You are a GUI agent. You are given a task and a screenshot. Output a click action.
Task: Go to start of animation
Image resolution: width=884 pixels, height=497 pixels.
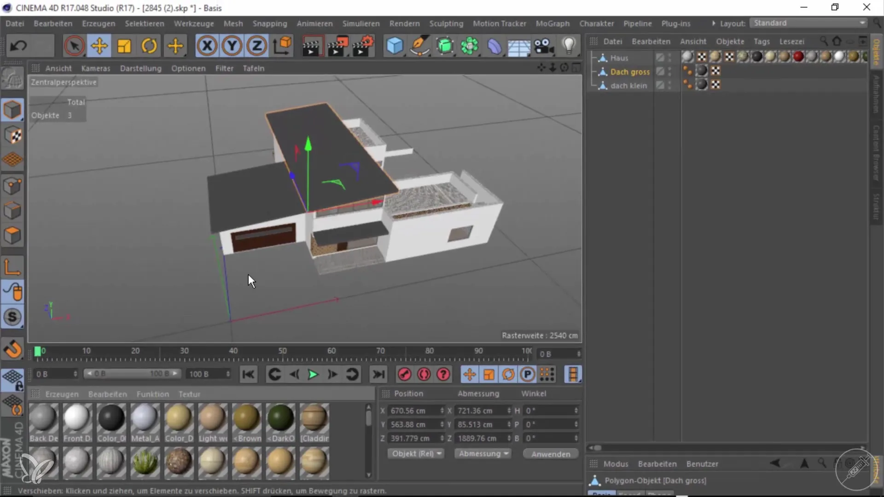248,375
